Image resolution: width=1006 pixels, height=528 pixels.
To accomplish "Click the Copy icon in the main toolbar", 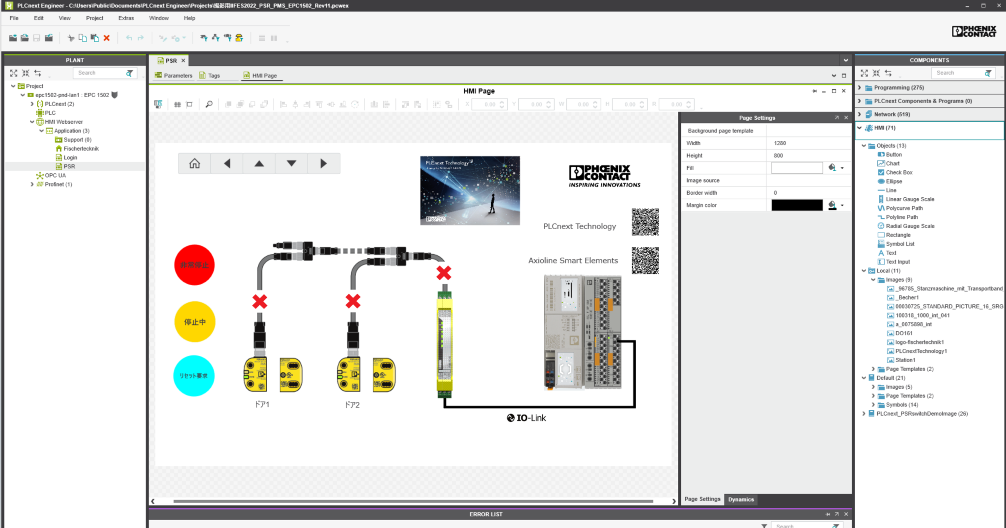I will pos(83,38).
